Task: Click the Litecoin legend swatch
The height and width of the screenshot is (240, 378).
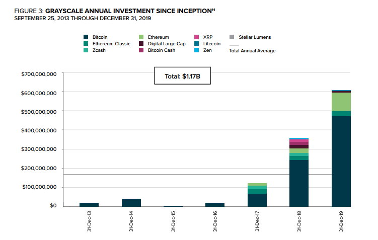Action: click(196, 44)
